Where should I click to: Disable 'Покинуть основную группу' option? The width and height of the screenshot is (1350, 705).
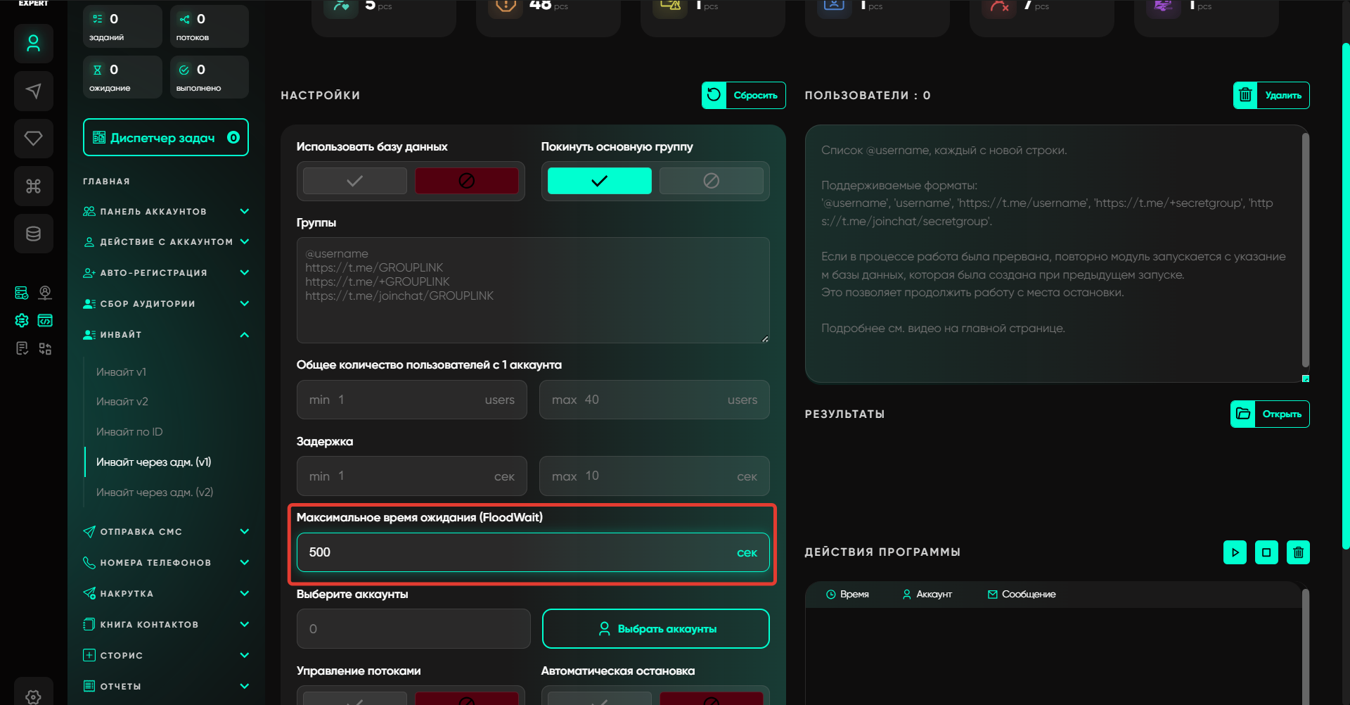tap(711, 181)
